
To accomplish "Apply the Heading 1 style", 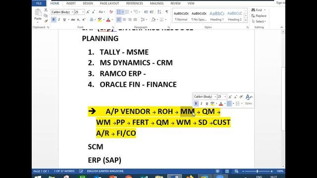I will pyautogui.click(x=217, y=16).
